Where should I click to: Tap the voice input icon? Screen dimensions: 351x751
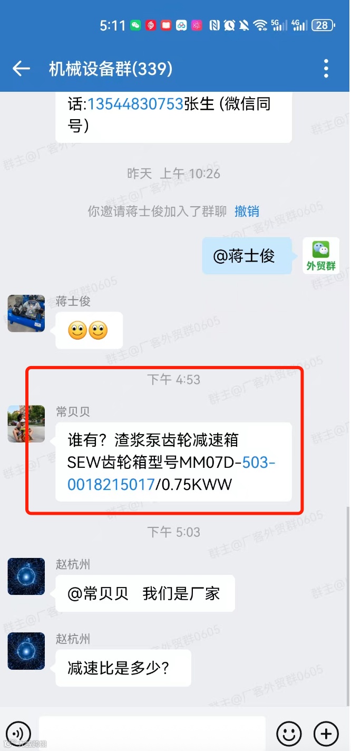tap(18, 734)
